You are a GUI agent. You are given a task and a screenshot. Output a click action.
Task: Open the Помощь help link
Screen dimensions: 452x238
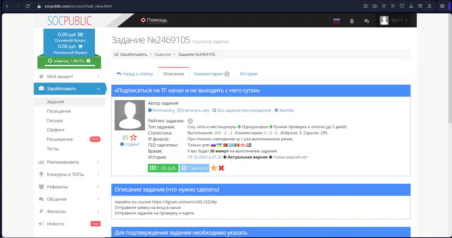(154, 20)
